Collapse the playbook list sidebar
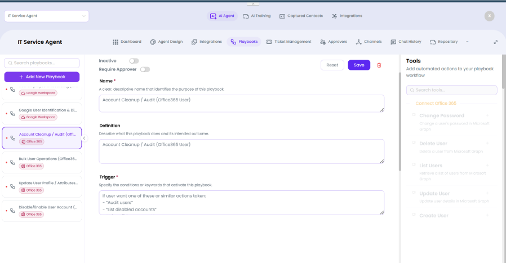506x263 pixels. [x=84, y=138]
